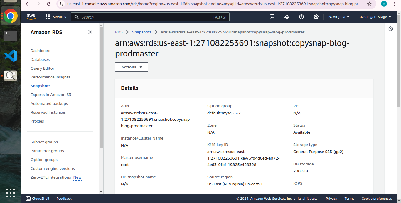
Task: Open the settings gear icon
Action: (316, 17)
